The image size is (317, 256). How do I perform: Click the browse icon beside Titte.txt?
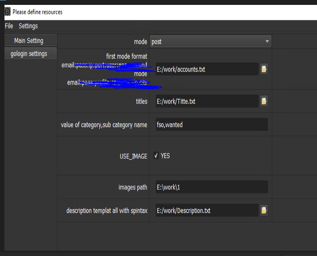(264, 101)
